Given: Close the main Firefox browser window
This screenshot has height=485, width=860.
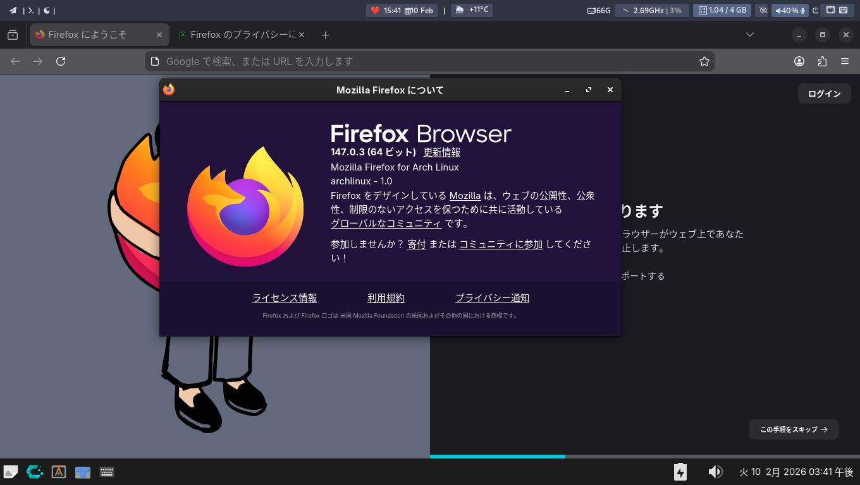Looking at the screenshot, I should pos(846,35).
